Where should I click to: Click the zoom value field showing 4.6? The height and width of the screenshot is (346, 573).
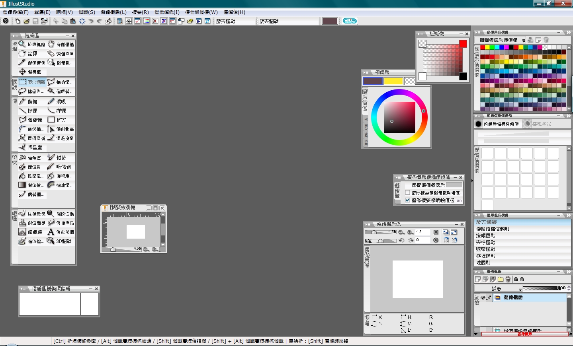coord(422,232)
